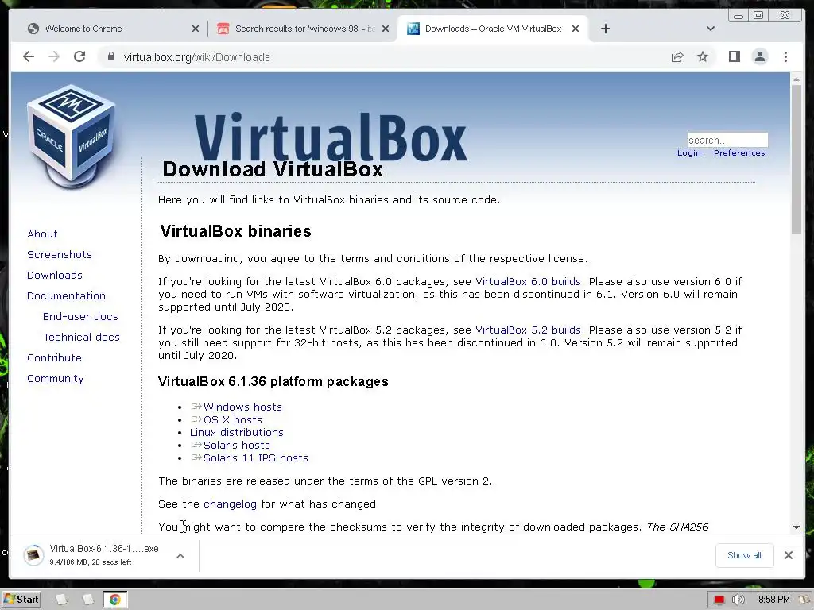Share this page via share icon
This screenshot has width=814, height=610.
tap(677, 57)
